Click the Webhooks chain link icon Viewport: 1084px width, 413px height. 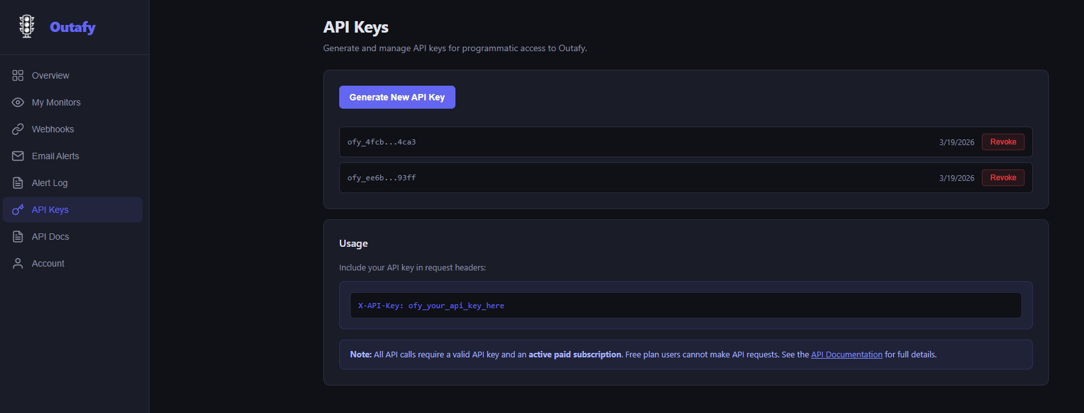point(18,129)
